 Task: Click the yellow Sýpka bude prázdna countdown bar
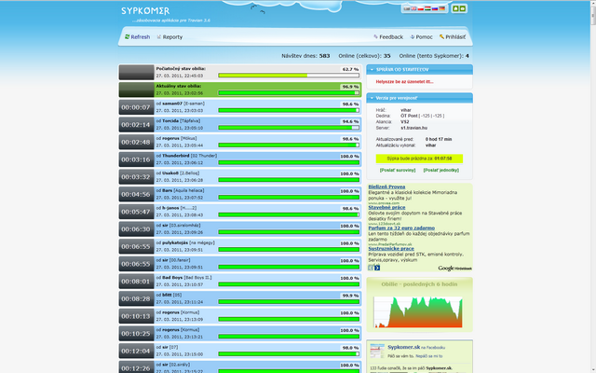coord(419,159)
